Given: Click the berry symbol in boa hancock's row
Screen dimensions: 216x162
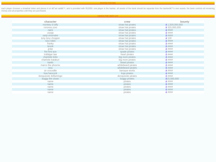Looking at the screenshot, I should (x=166, y=74).
